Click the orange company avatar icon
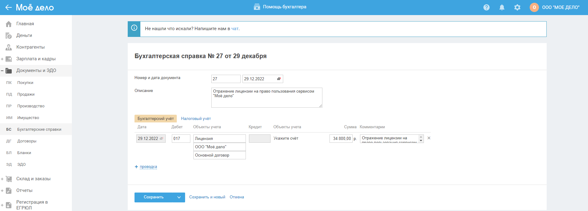This screenshot has width=588, height=211. (x=534, y=7)
